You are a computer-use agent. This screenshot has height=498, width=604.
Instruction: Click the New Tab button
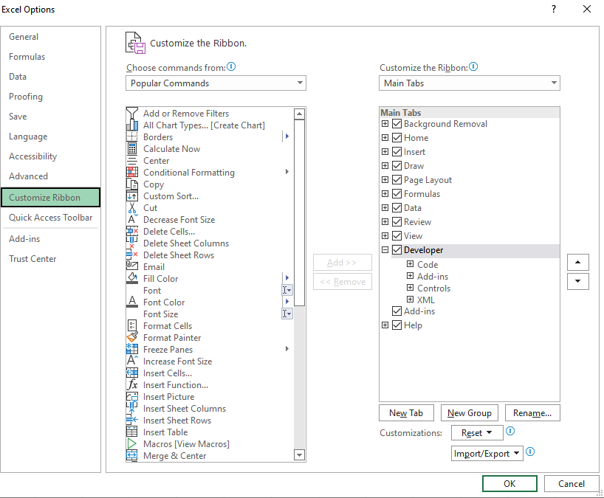(x=406, y=413)
